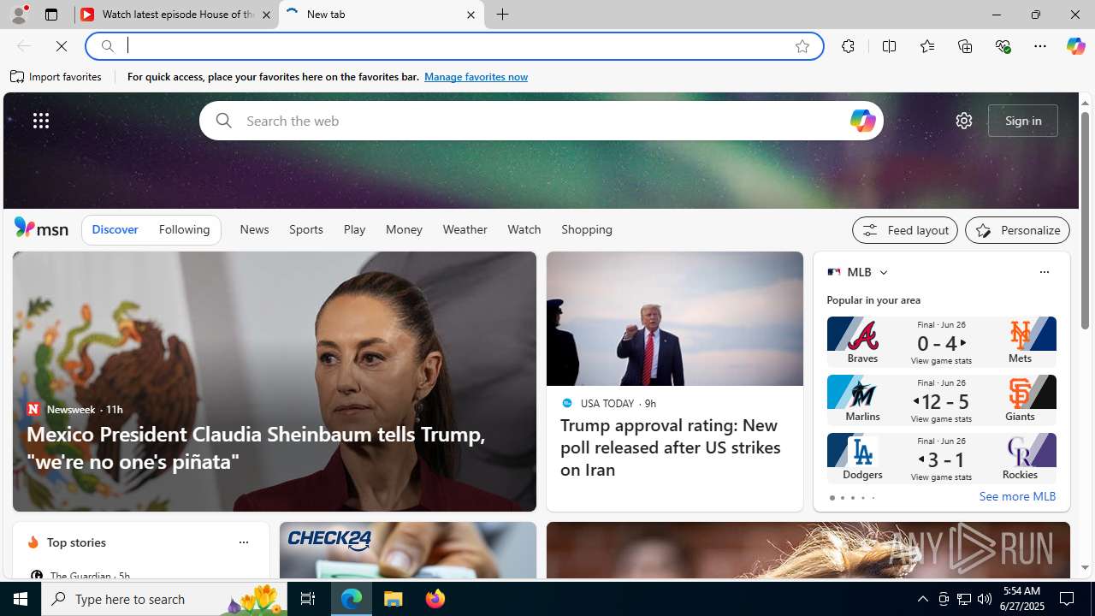Open File Explorer from taskbar
The height and width of the screenshot is (616, 1095).
click(x=394, y=599)
